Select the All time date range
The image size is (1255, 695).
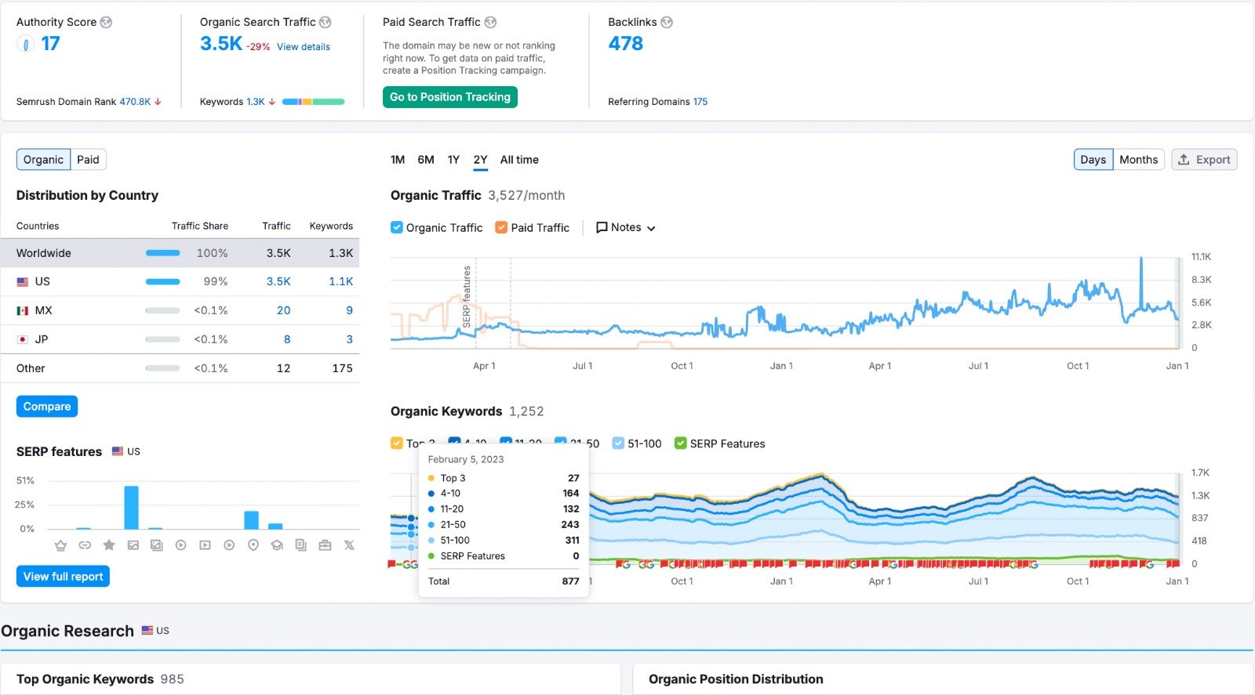[x=519, y=160]
